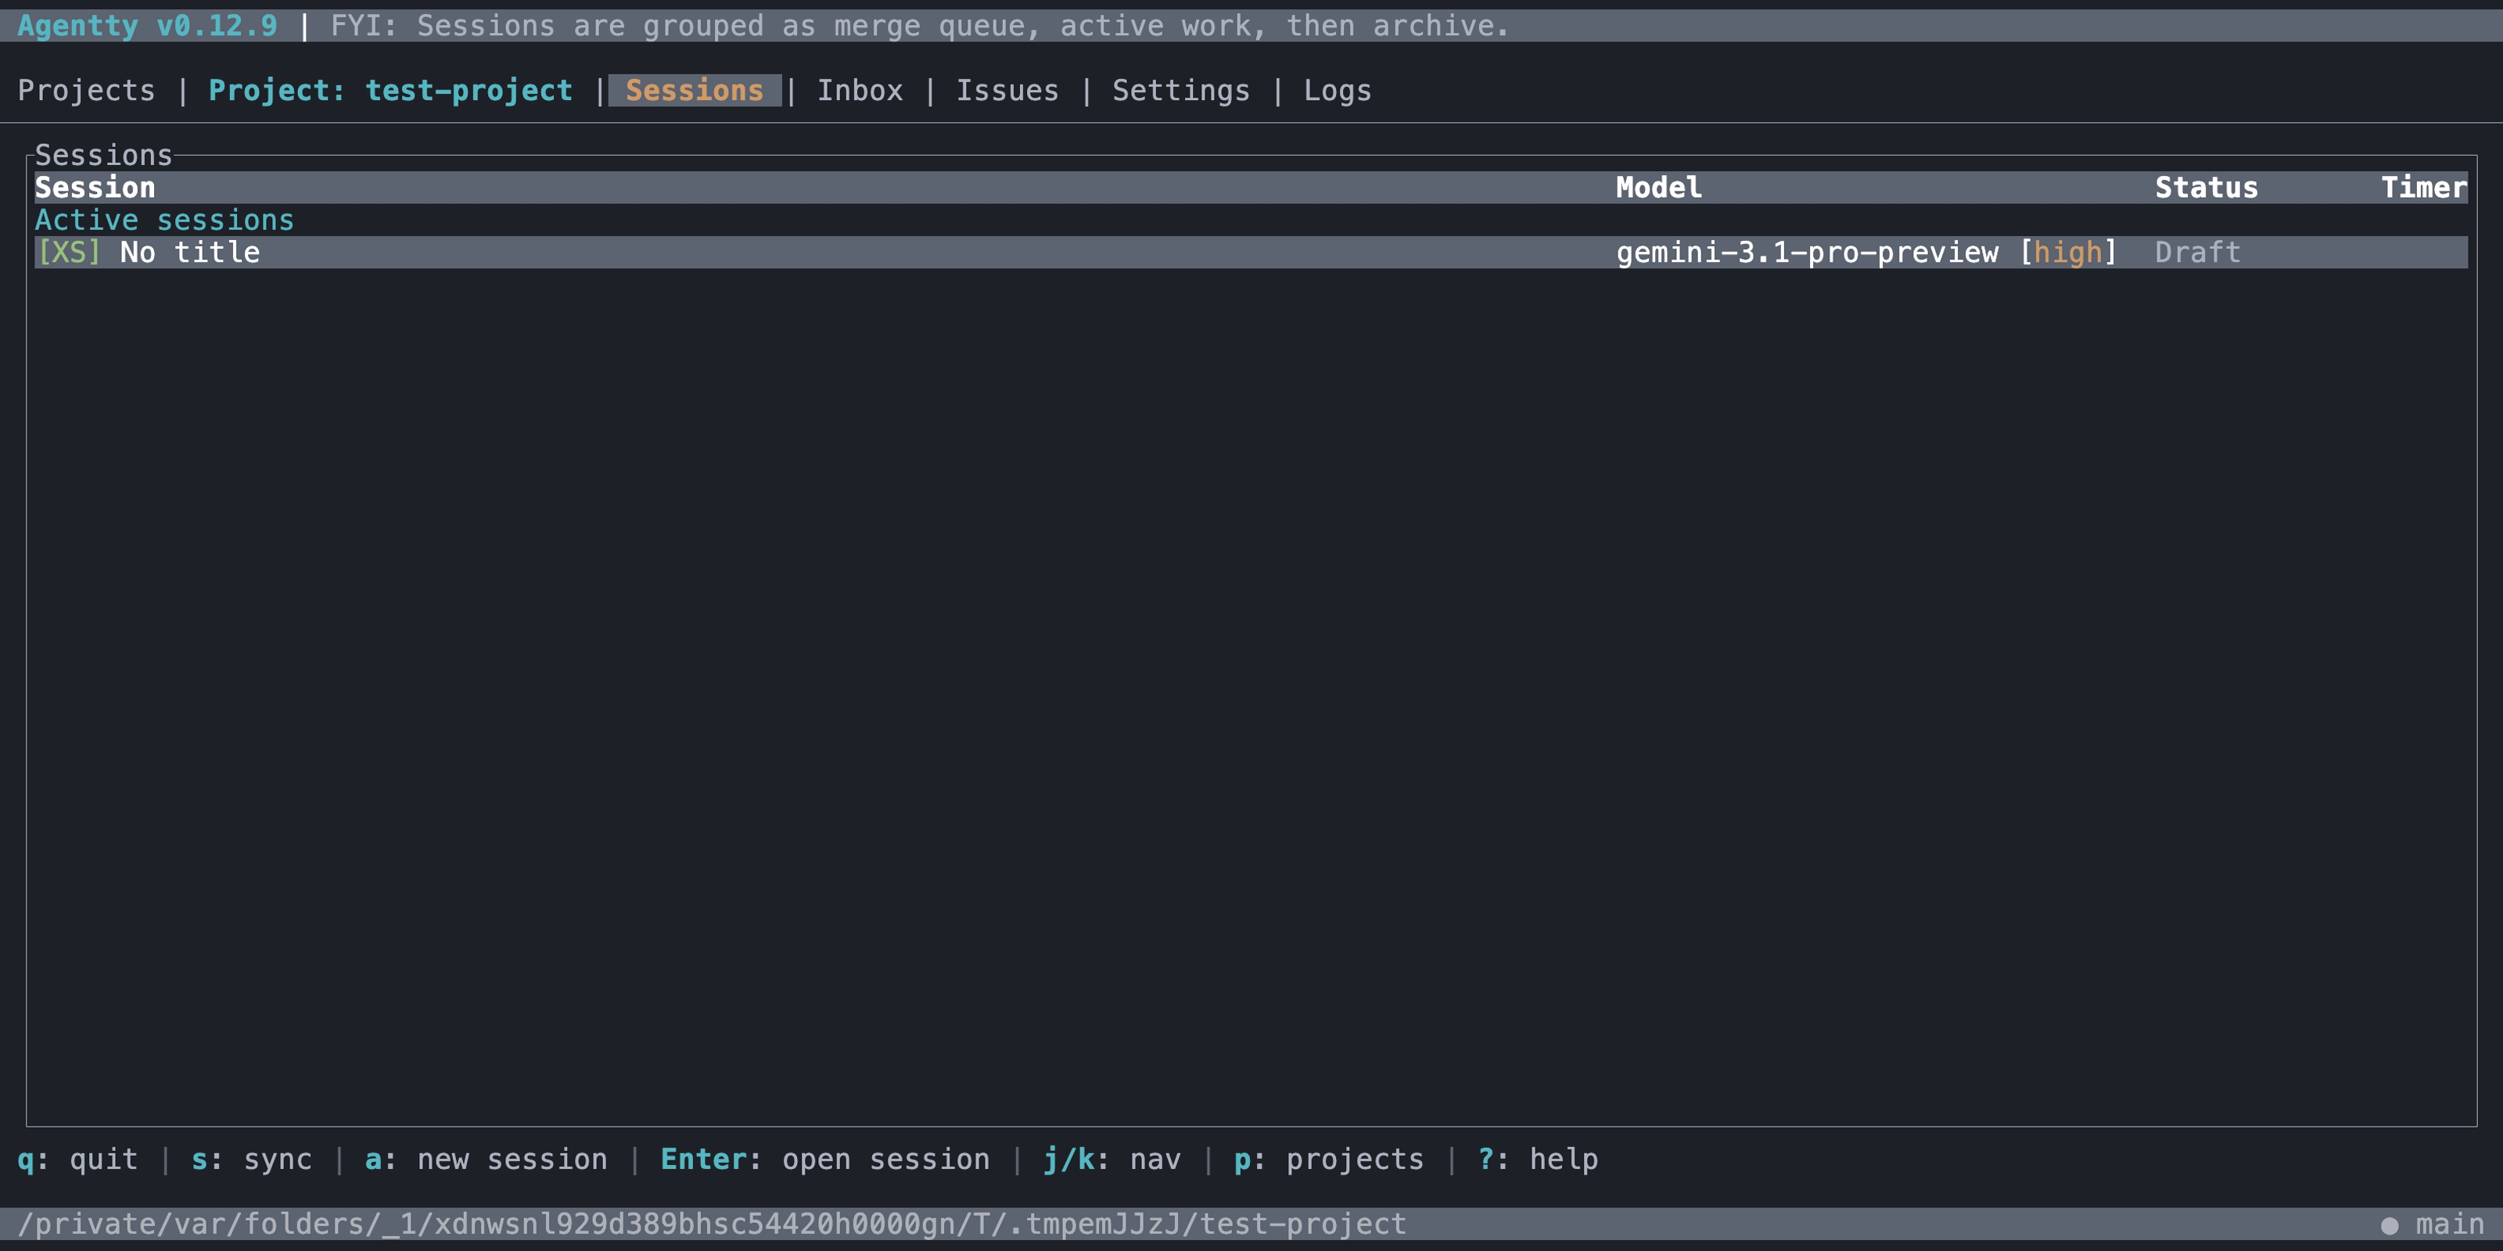
Task: Click the Active sessions group label
Action: pyautogui.click(x=164, y=220)
